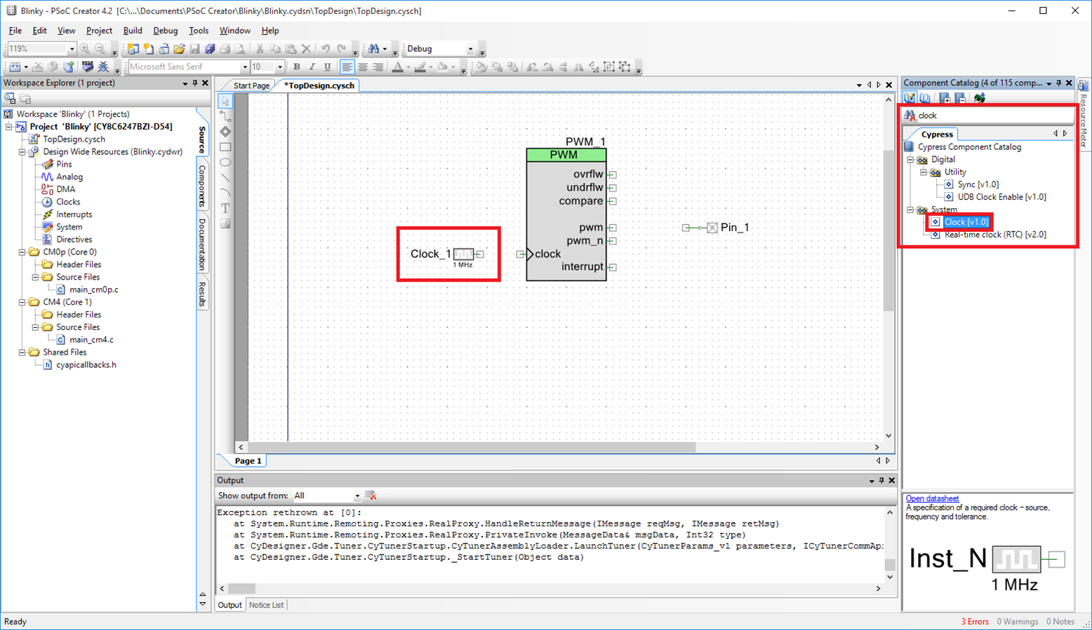Expand all catalog tree nodes
1092x630 pixels.
click(x=945, y=98)
